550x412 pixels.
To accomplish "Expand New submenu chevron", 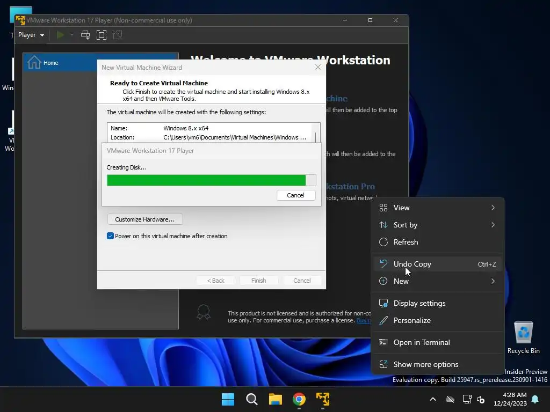I will 493,281.
